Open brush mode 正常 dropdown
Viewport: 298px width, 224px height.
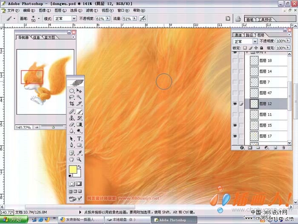coord(74,18)
